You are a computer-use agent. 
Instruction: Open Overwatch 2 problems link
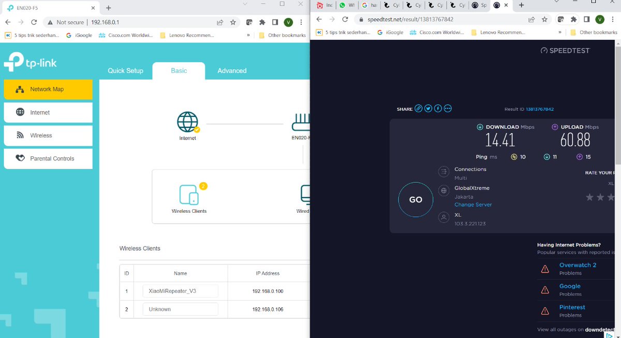(578, 265)
